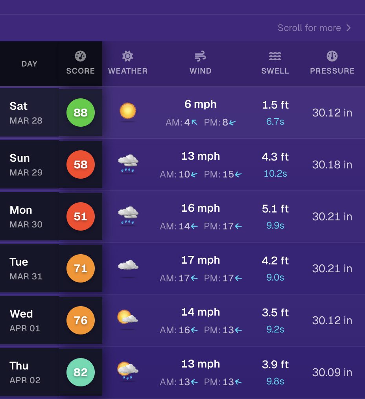The height and width of the screenshot is (399, 365).
Task: Click the sun icon above Weather column
Action: pyautogui.click(x=127, y=55)
